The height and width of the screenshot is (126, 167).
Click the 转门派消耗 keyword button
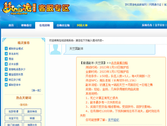[x=14, y=124]
